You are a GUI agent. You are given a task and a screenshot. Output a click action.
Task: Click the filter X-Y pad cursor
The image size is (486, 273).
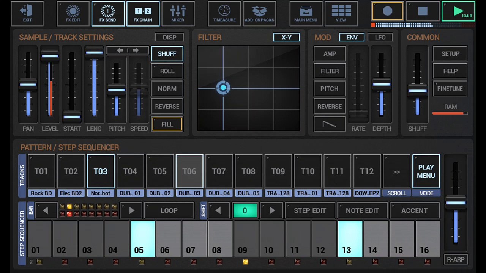tap(223, 88)
